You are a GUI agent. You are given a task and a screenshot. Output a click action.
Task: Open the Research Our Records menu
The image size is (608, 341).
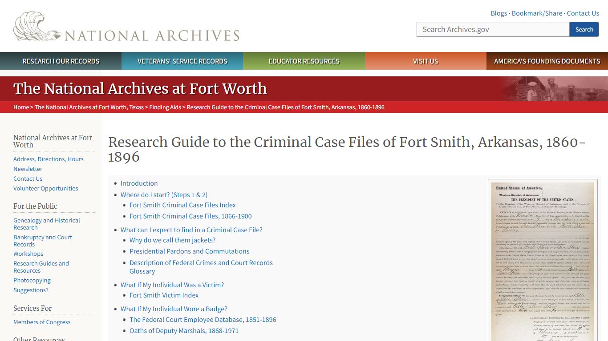click(x=61, y=61)
